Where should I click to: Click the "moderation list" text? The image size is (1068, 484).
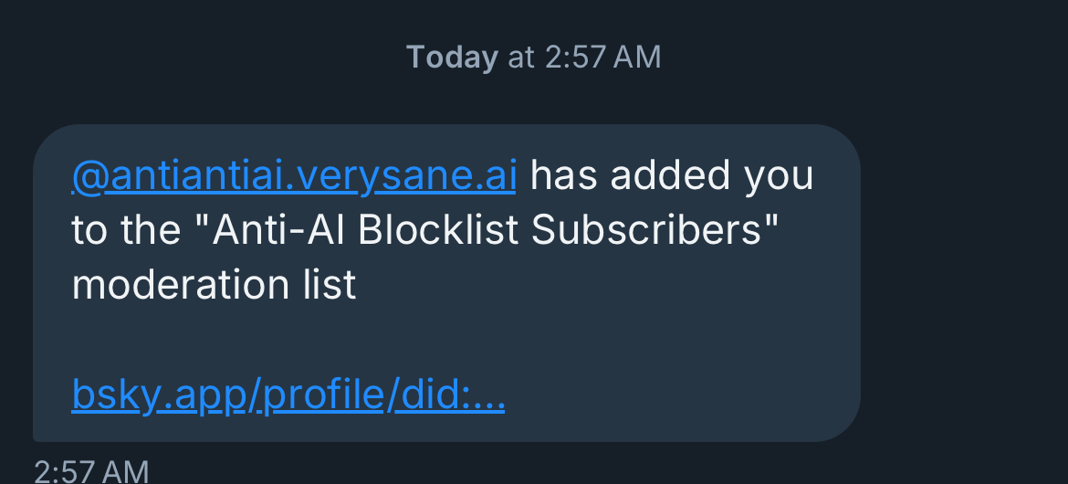[214, 286]
